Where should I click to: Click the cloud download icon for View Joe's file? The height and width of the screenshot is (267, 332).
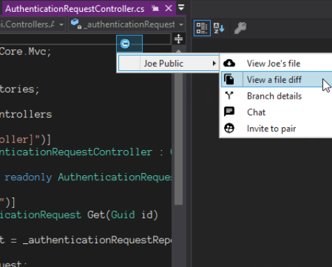click(229, 63)
